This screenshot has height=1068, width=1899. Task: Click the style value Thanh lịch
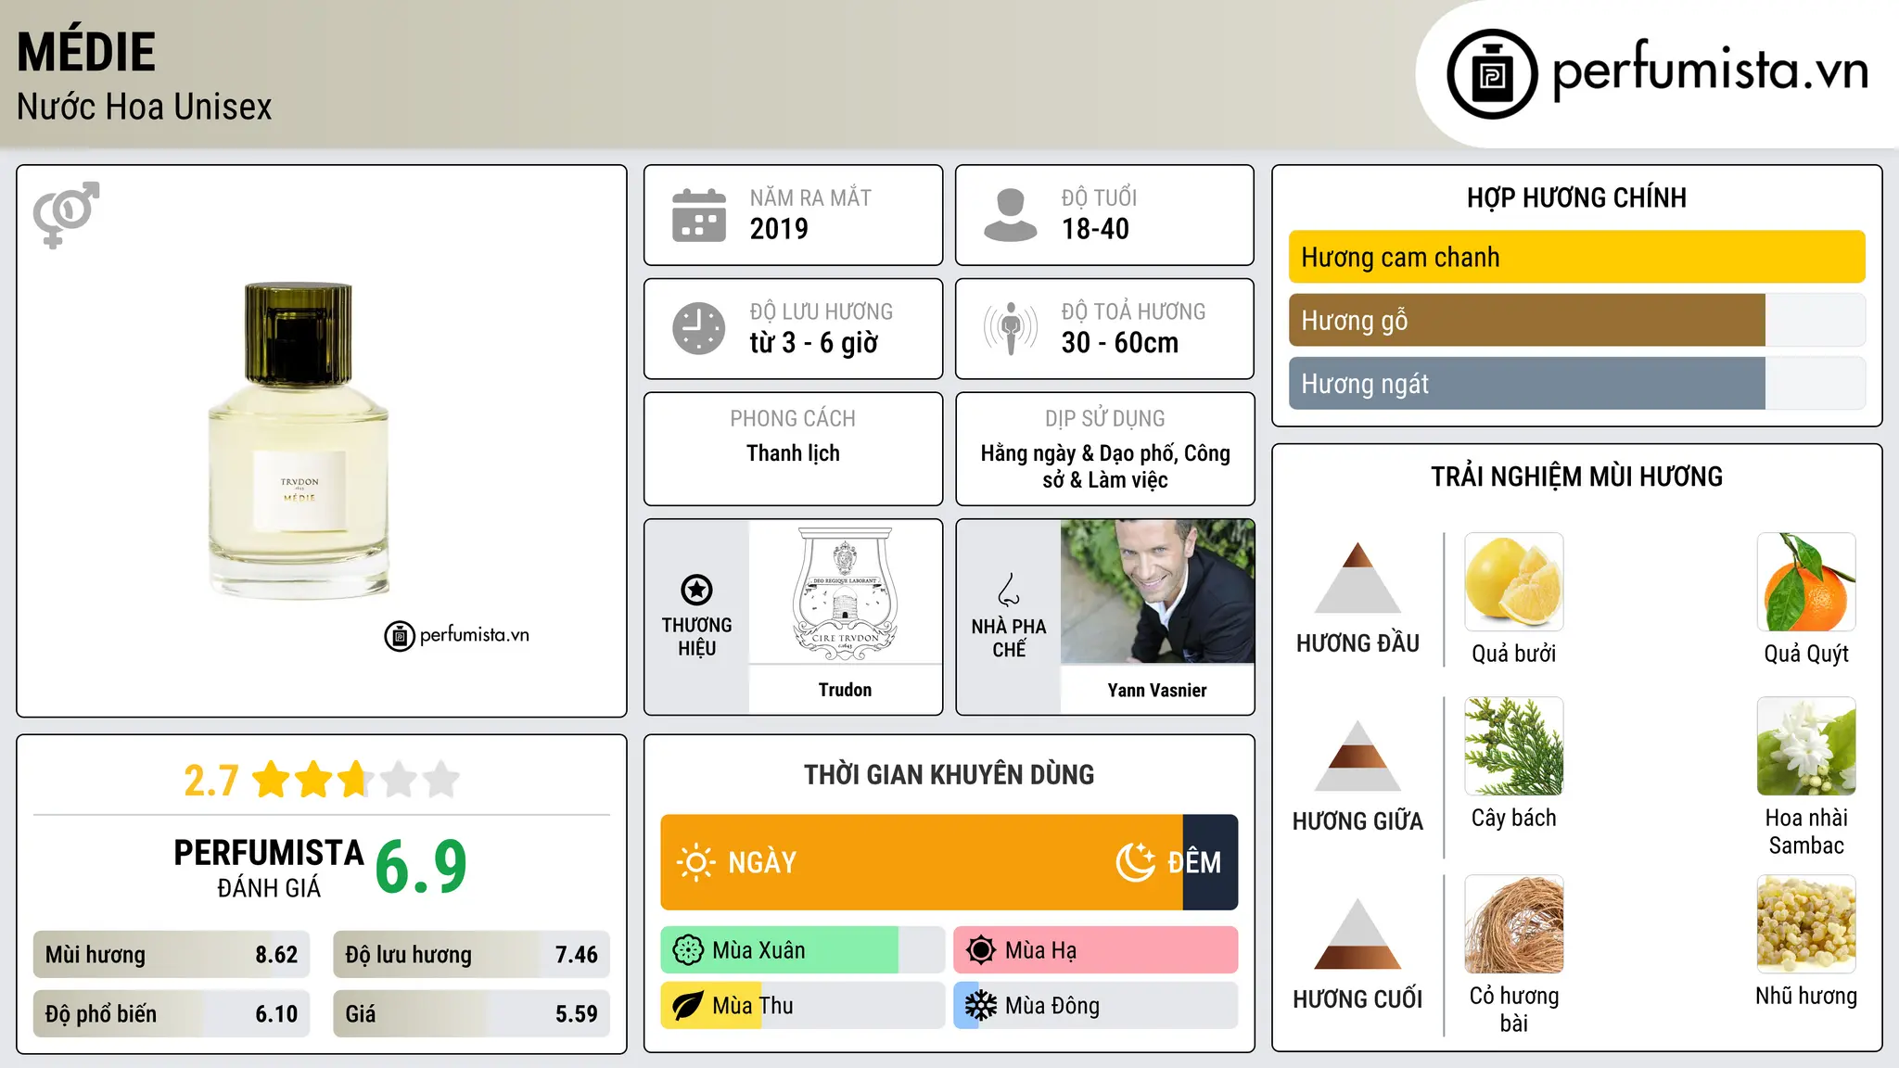click(793, 453)
